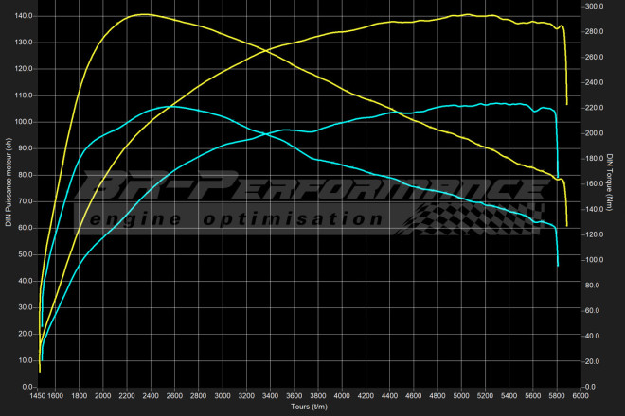
Task: Click the 0.0 value on left axis
Action: click(x=27, y=387)
